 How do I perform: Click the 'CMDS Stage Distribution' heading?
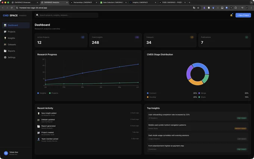[x=160, y=55]
